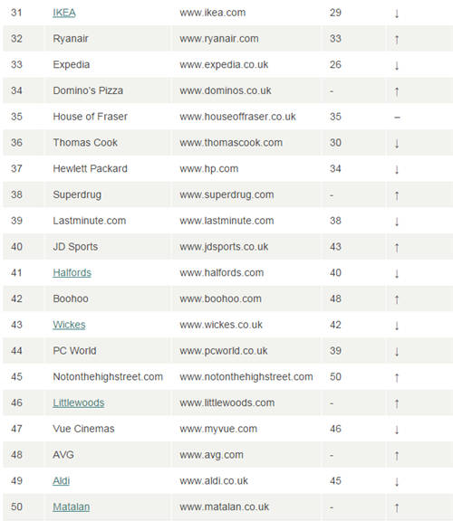453x521 pixels.
Task: Click the www.notonthehighstreet.com URL text
Action: pos(246,377)
